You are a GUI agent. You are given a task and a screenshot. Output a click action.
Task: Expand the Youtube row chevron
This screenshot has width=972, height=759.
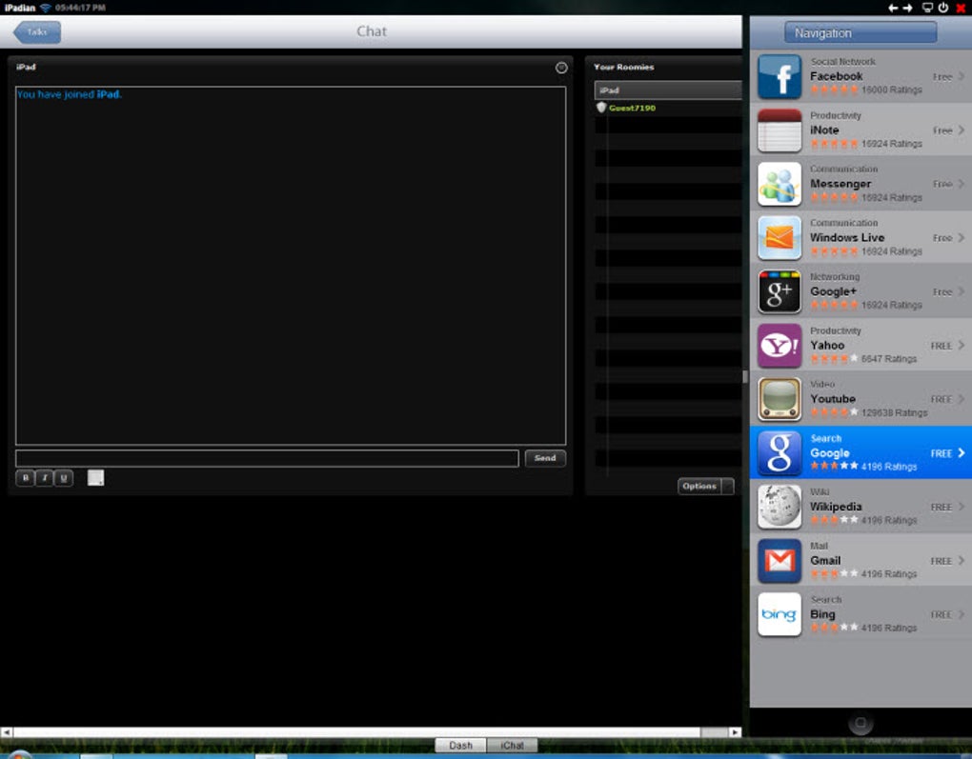point(961,399)
